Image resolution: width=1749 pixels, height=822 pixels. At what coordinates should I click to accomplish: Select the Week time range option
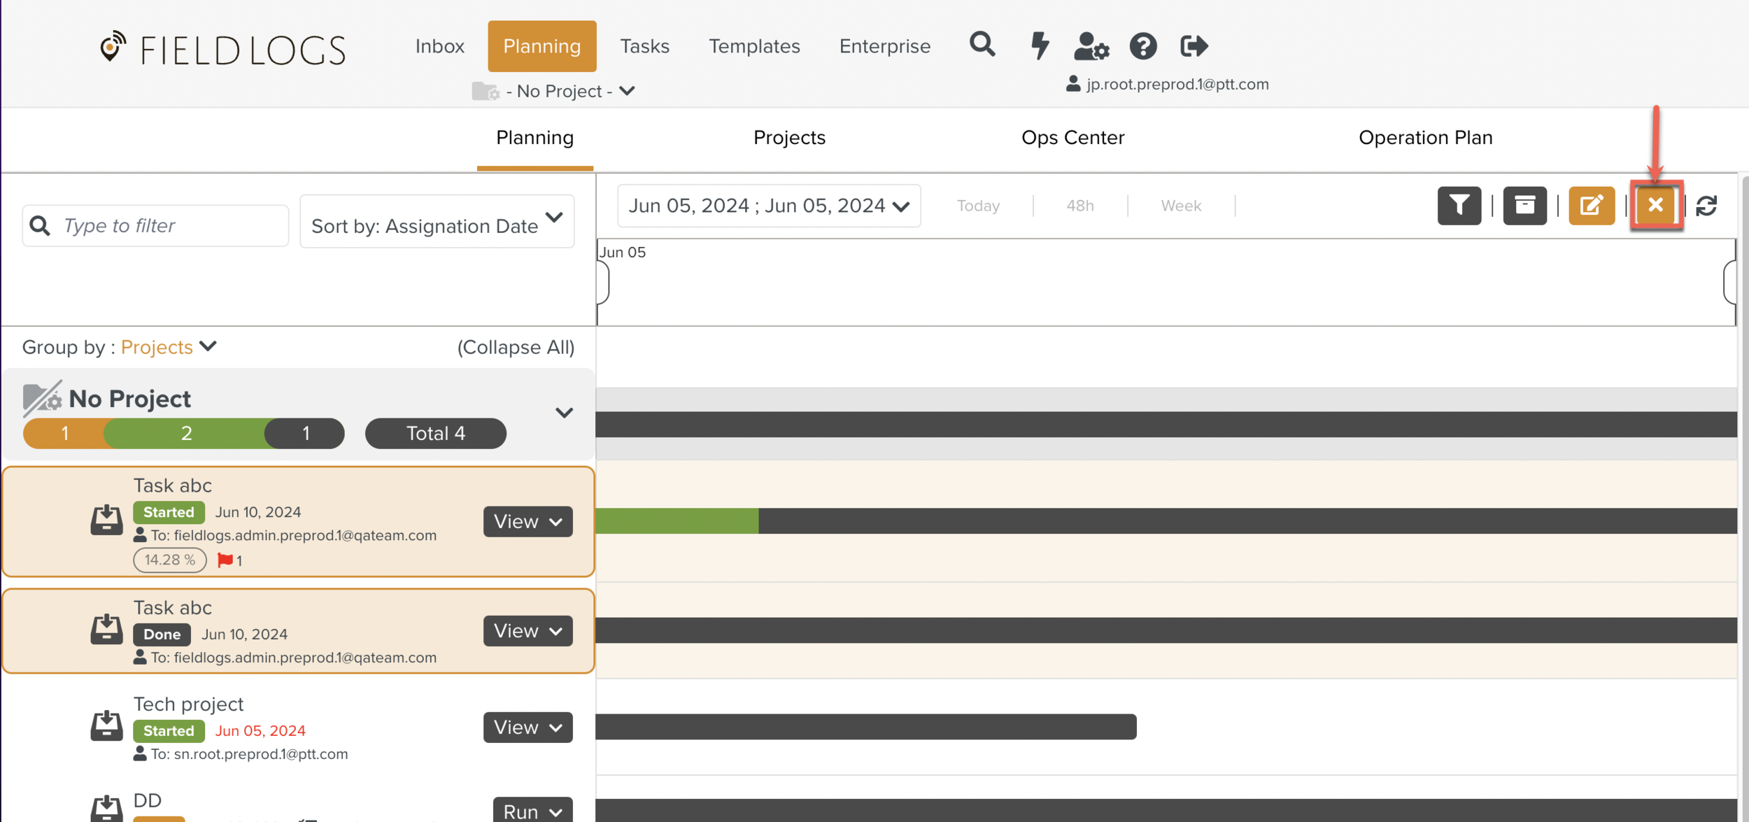tap(1180, 206)
